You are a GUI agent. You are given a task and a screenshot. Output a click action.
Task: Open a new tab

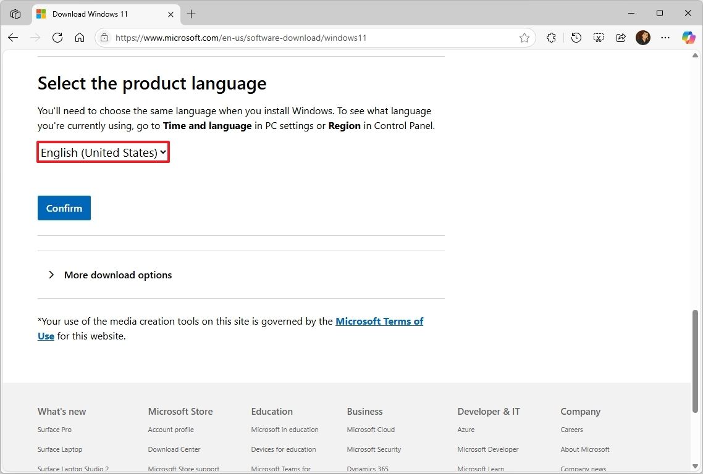point(191,14)
